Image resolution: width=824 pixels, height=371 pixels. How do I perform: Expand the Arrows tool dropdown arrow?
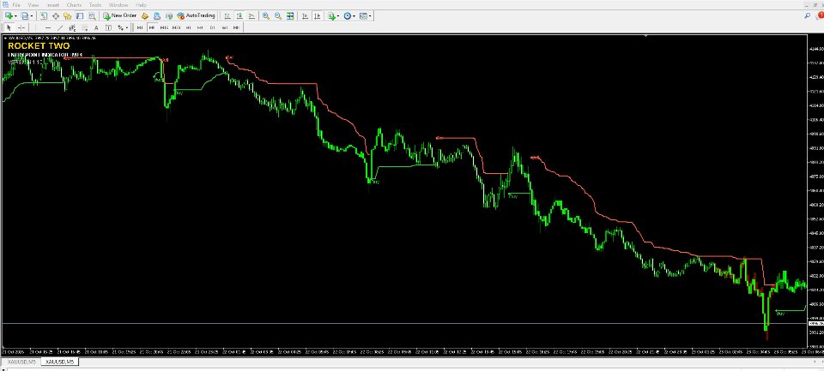click(x=127, y=27)
